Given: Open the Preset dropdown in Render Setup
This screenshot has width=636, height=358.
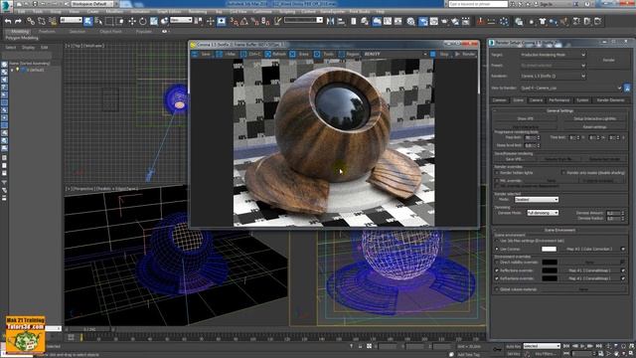Looking at the screenshot, I should [x=554, y=66].
